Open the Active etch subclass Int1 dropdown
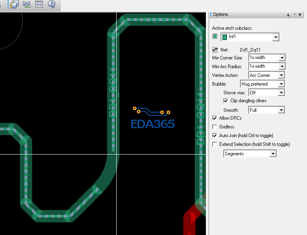Viewport: 307px width, 235px height. 276,37
